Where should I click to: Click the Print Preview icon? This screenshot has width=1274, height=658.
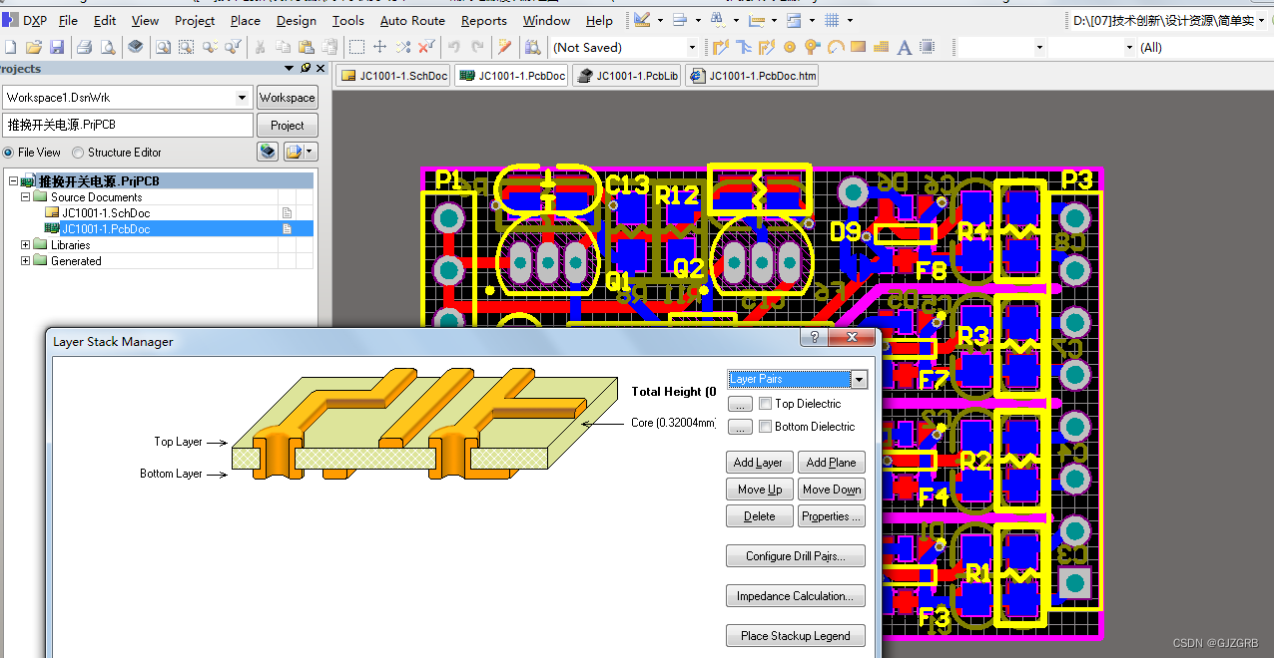[108, 46]
